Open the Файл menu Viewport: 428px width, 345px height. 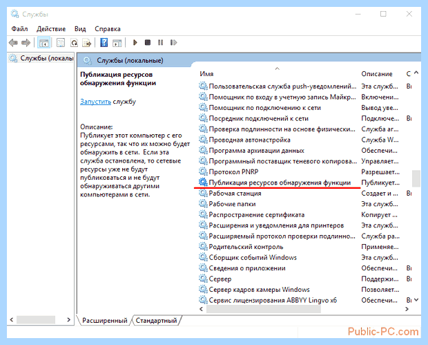pyautogui.click(x=19, y=29)
